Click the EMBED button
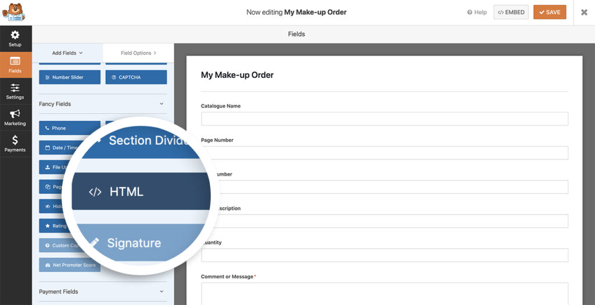 pos(511,12)
